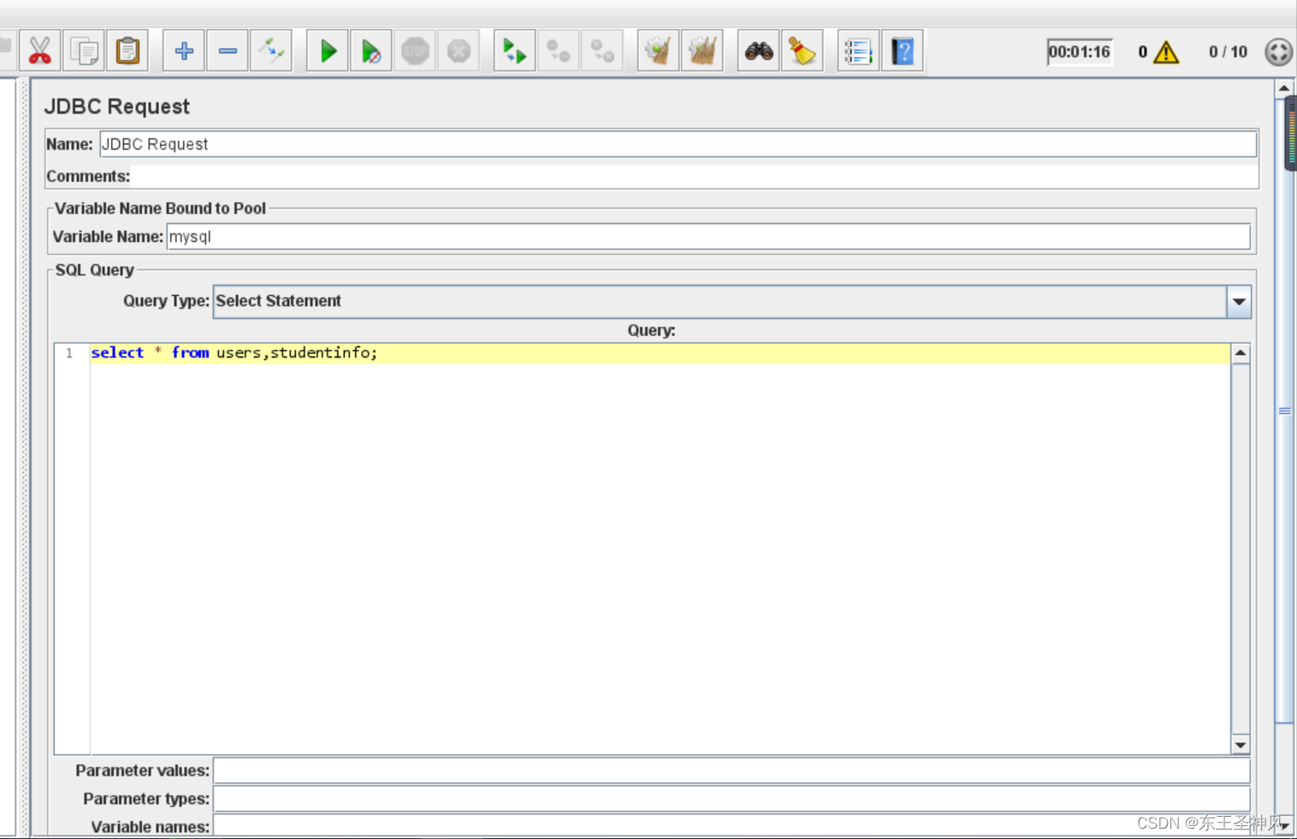The height and width of the screenshot is (839, 1297).
Task: Expand all tree nodes with plus icon
Action: pyautogui.click(x=184, y=51)
